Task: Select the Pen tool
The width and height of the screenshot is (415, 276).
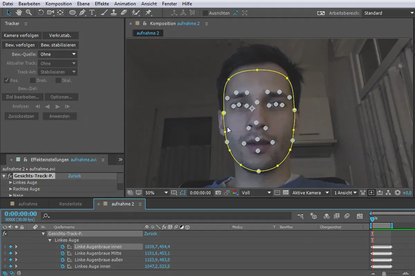Action: [x=82, y=13]
